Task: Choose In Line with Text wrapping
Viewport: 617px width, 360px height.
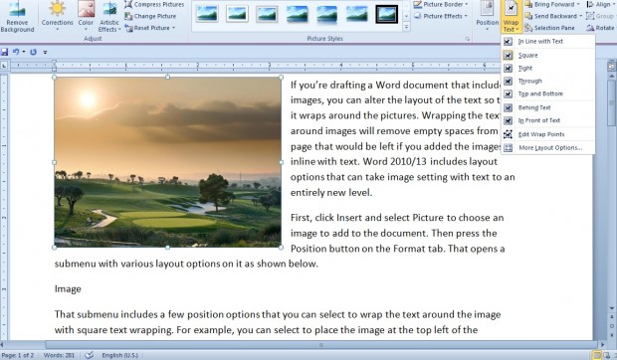Action: (x=547, y=41)
